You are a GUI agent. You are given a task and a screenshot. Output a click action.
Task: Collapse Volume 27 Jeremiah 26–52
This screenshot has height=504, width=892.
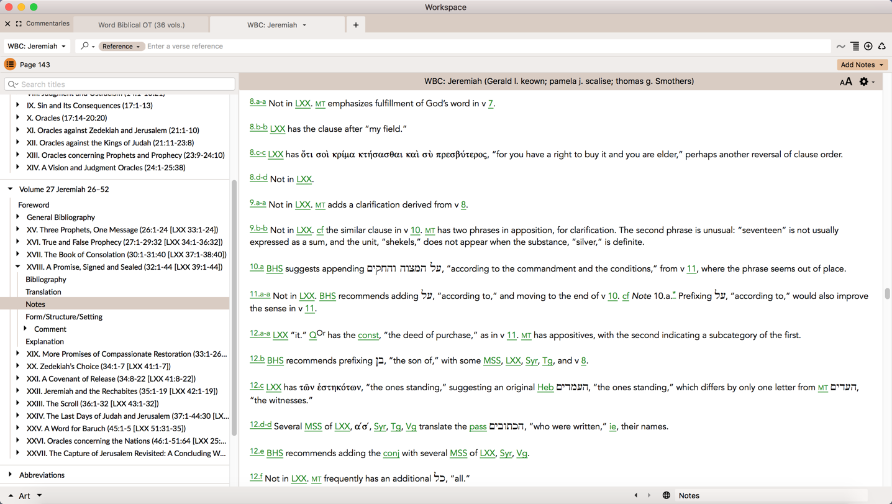click(x=10, y=189)
